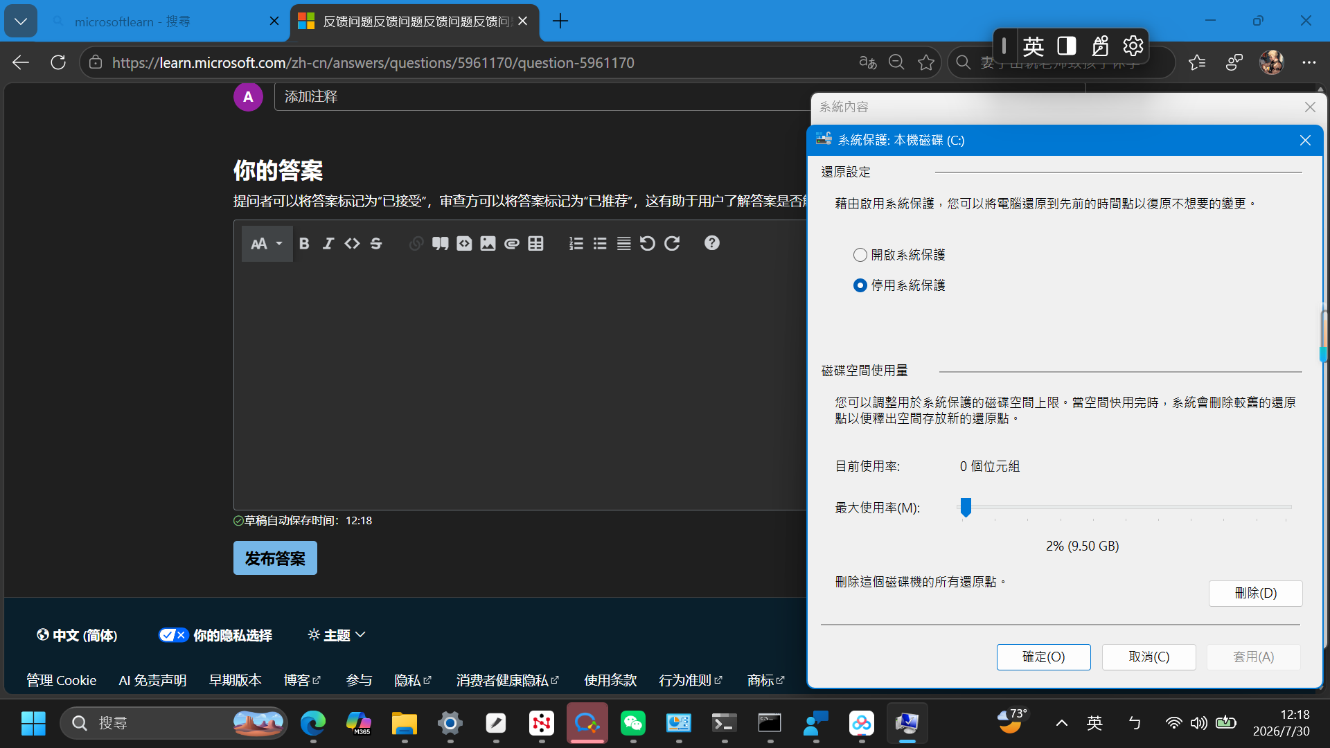Open 消费者健康隐私 footer link
Image resolution: width=1330 pixels, height=748 pixels.
(x=507, y=680)
